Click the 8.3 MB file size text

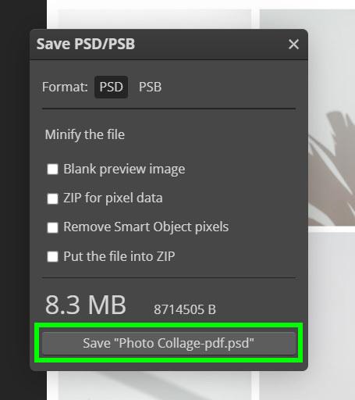click(x=86, y=305)
